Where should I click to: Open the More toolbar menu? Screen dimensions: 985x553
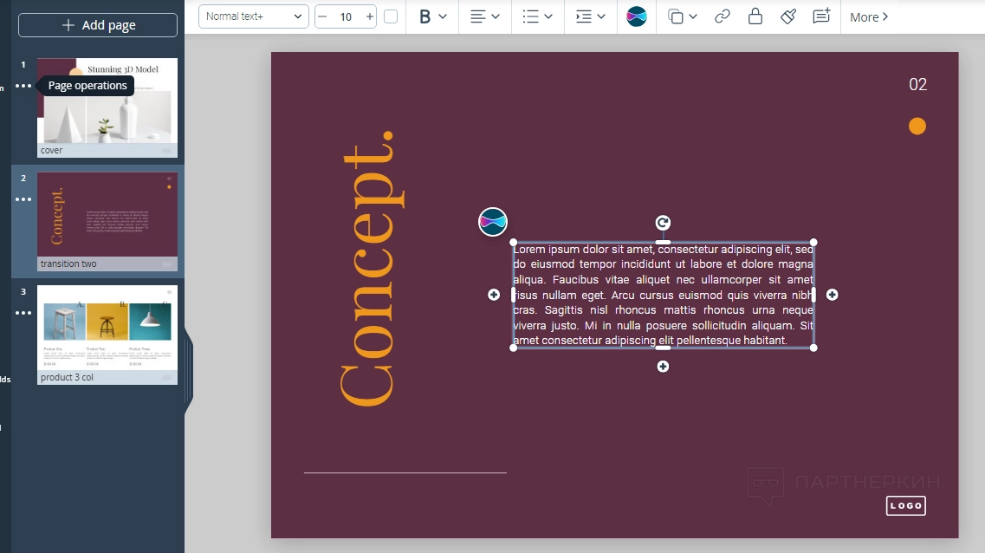click(x=869, y=16)
